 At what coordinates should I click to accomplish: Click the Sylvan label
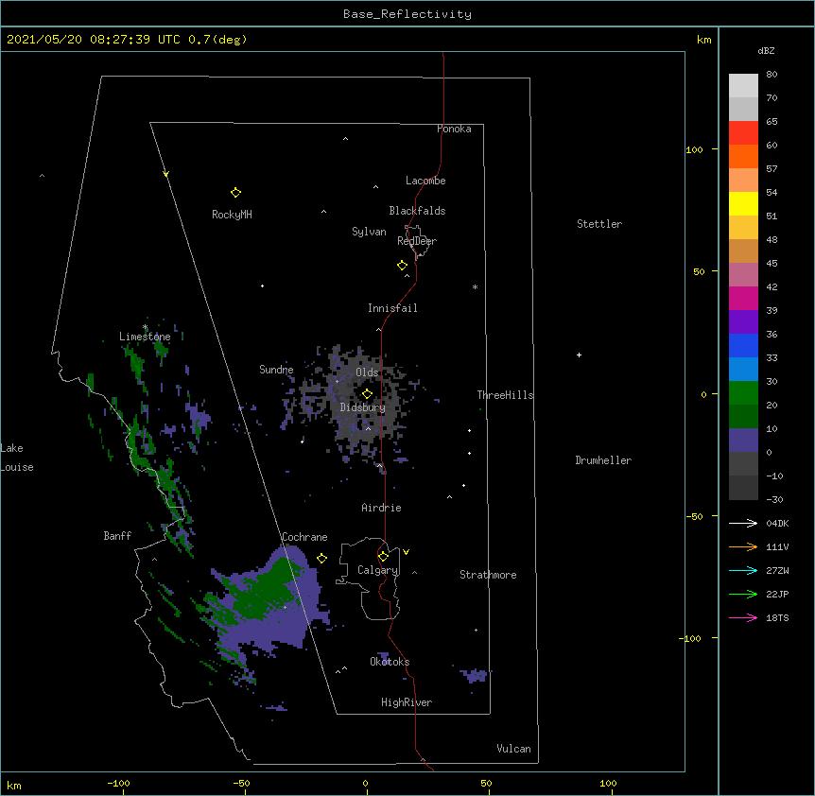(x=369, y=232)
